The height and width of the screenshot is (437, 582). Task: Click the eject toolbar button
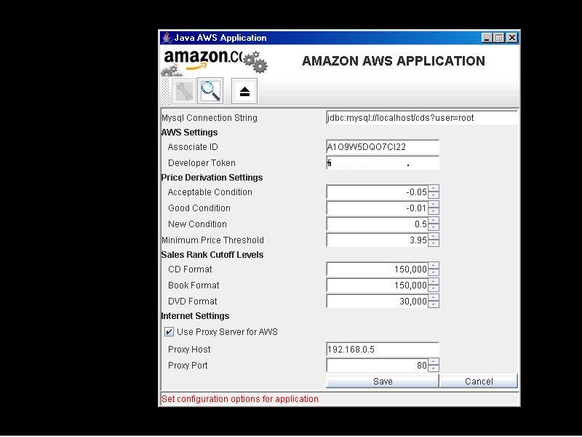pos(244,91)
